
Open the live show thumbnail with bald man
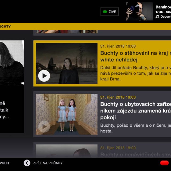tap(139, 11)
